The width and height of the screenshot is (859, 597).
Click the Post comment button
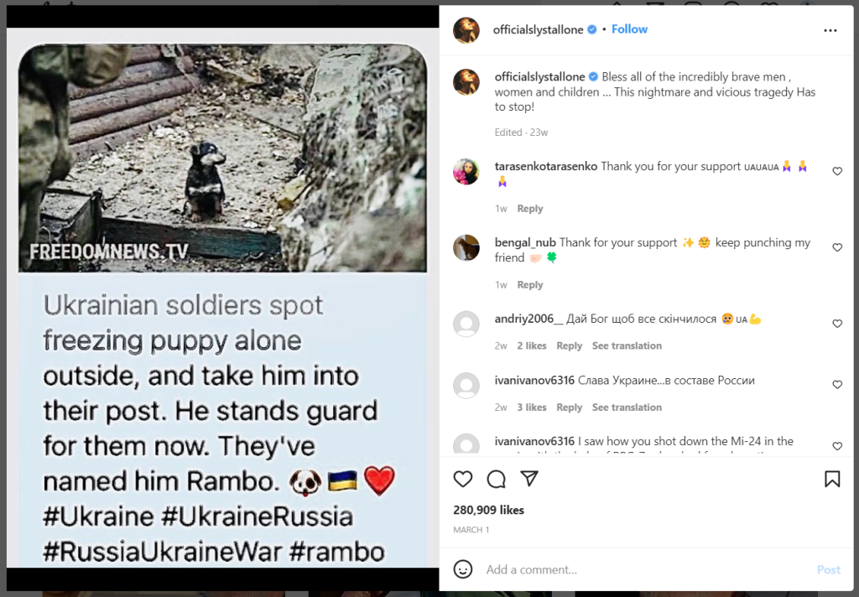coord(828,569)
